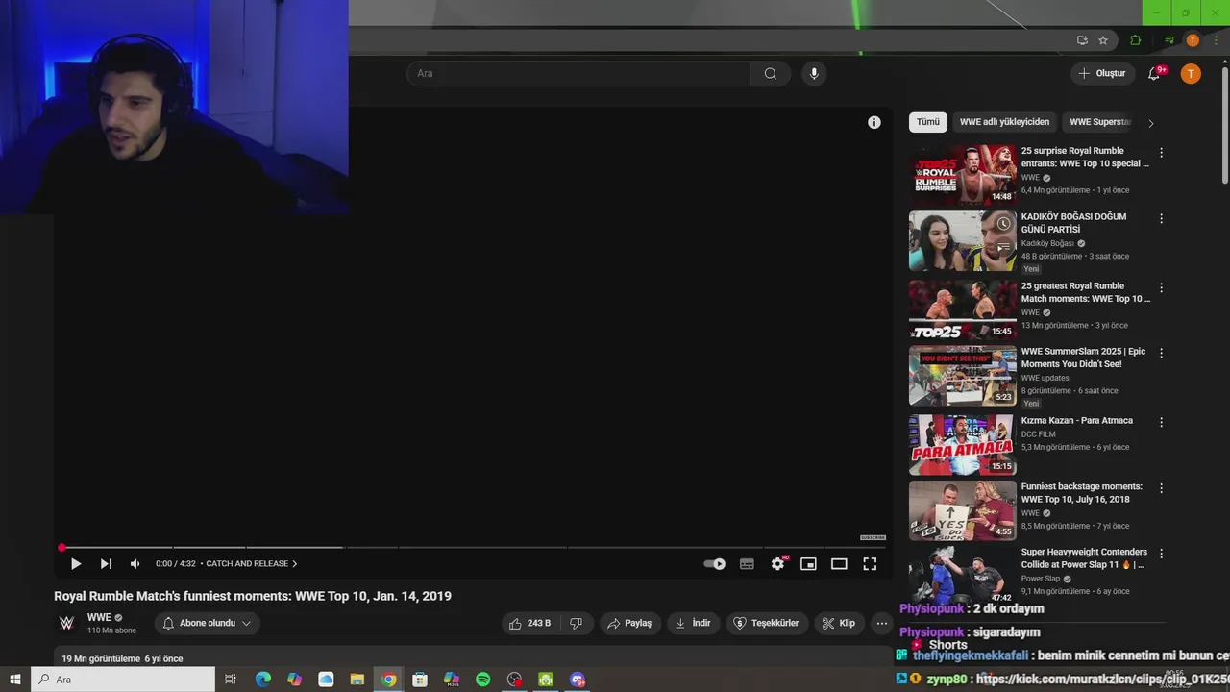1230x692 pixels.
Task: Select the WWE adlı yükleyiciden chip
Action: pyautogui.click(x=1004, y=122)
